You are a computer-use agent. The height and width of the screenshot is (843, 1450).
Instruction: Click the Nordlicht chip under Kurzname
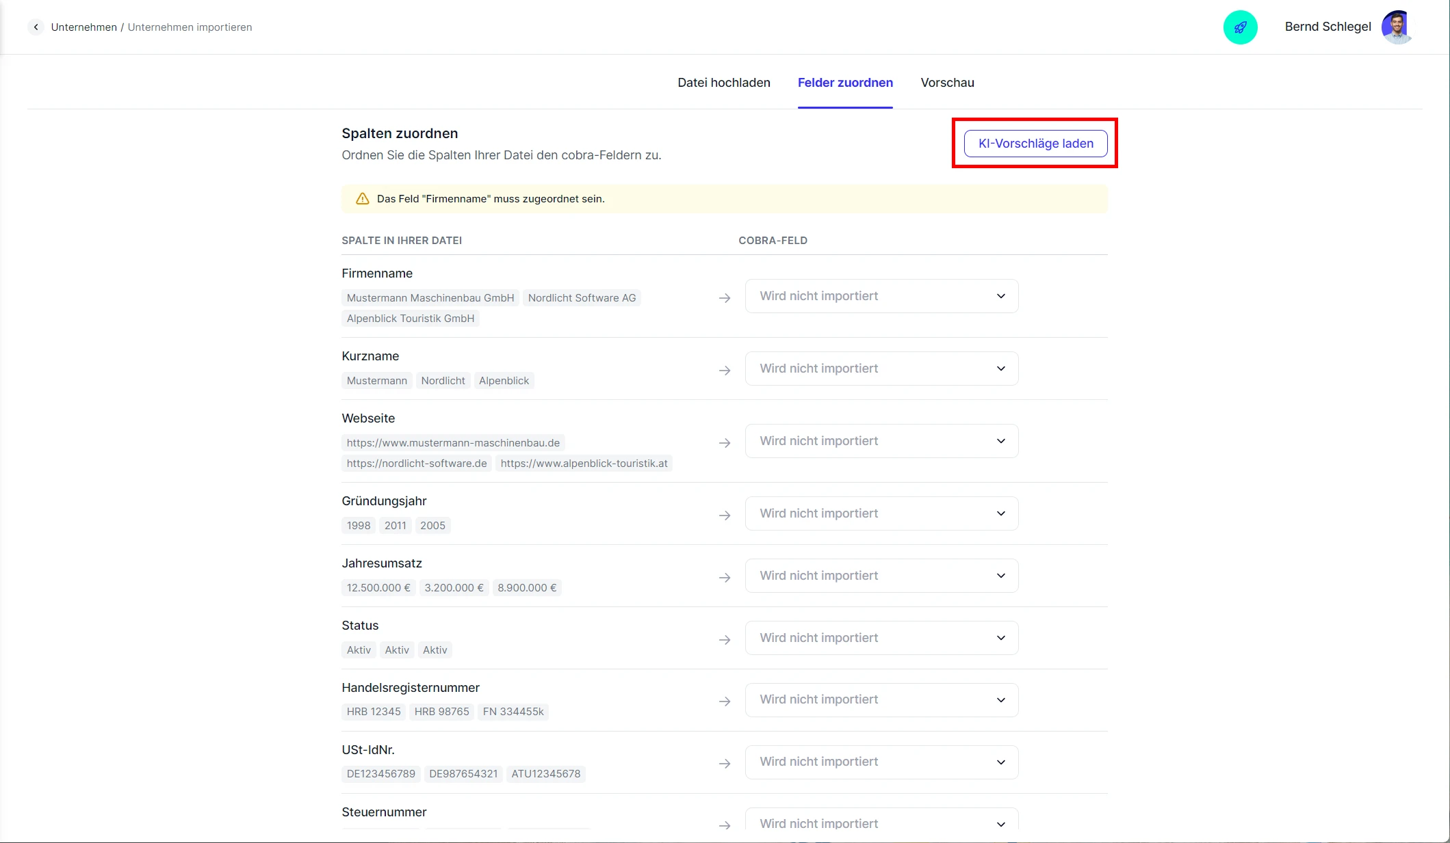pyautogui.click(x=443, y=381)
